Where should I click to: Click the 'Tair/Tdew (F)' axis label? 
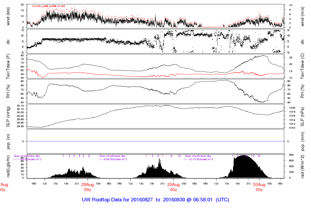tap(8, 66)
